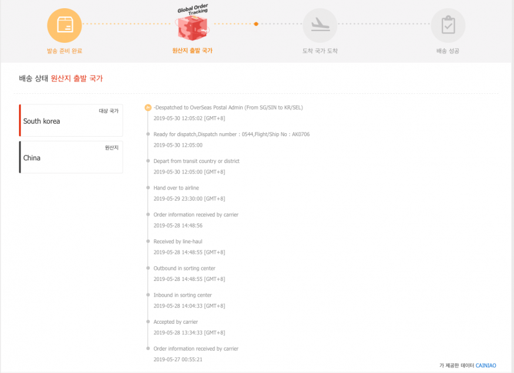Click timestamp 2019-05-28 14:48:56
This screenshot has width=514, height=373.
click(x=178, y=225)
